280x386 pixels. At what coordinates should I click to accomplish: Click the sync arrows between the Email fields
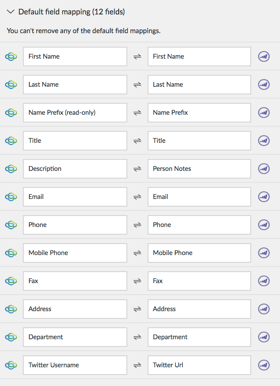point(137,197)
